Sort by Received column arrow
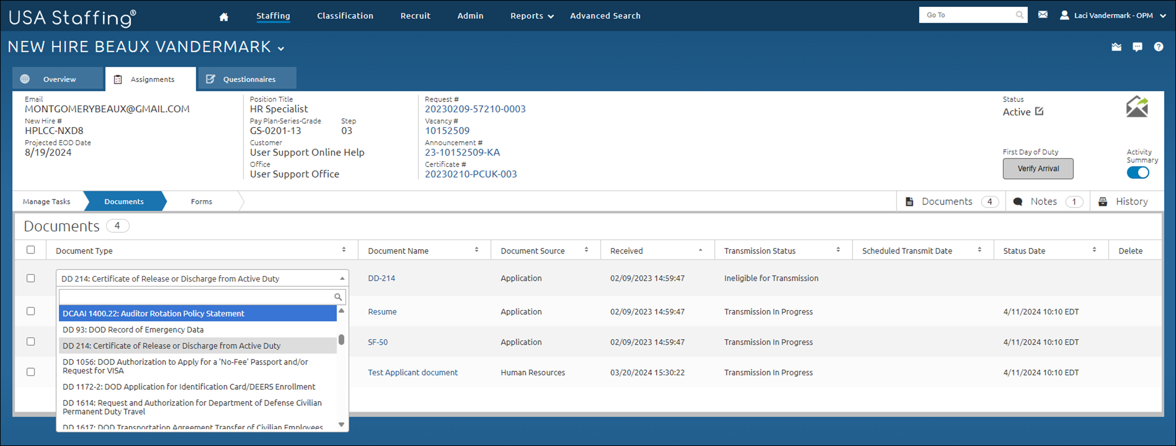 [x=700, y=250]
